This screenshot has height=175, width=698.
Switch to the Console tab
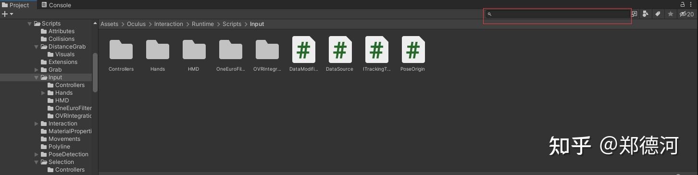56,5
